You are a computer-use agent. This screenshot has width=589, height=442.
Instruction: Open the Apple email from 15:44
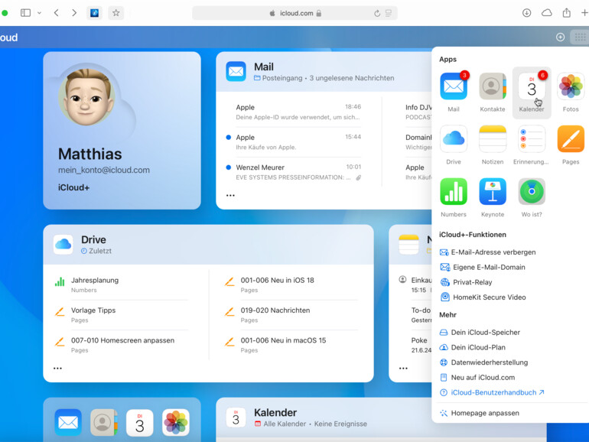(294, 142)
